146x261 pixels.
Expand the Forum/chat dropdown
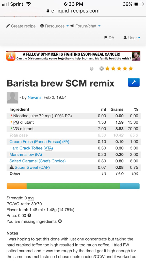tap(86, 26)
